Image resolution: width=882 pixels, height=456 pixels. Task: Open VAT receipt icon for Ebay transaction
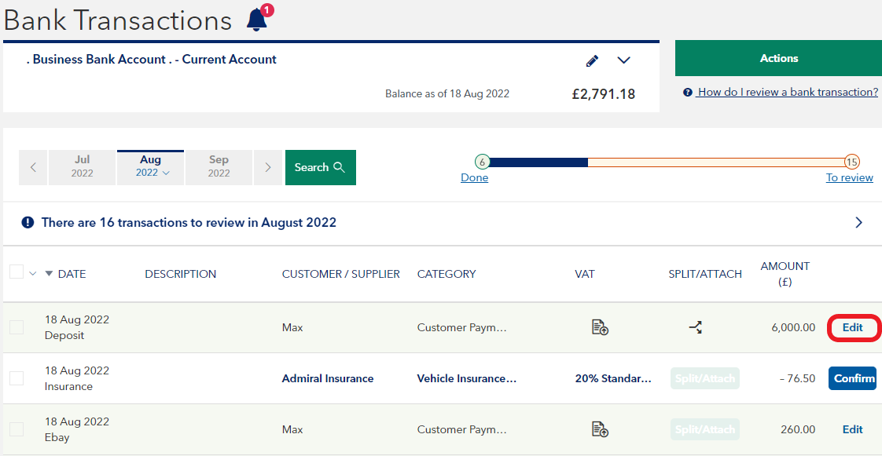pyautogui.click(x=600, y=429)
